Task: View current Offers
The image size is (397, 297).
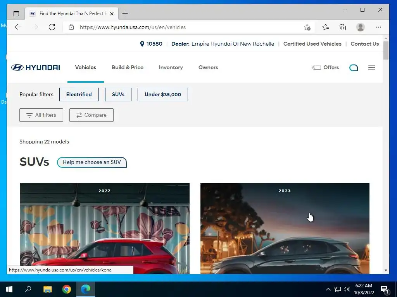Action: [325, 67]
